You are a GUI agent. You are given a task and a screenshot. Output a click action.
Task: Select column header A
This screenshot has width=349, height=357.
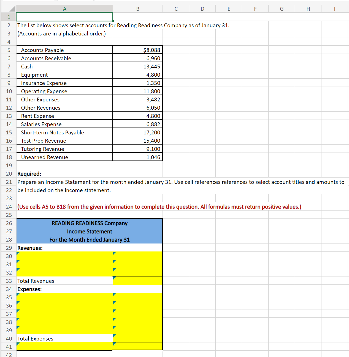(64, 9)
